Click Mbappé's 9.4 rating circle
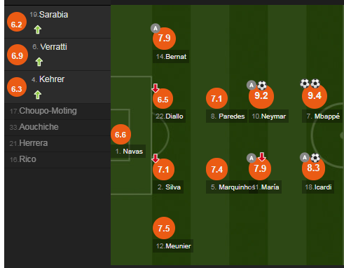344x268 pixels. (x=315, y=96)
